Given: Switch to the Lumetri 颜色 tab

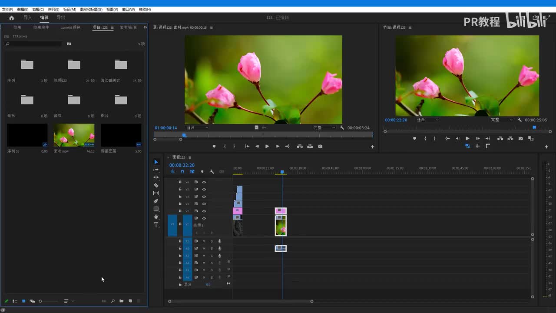Looking at the screenshot, I should (x=70, y=27).
